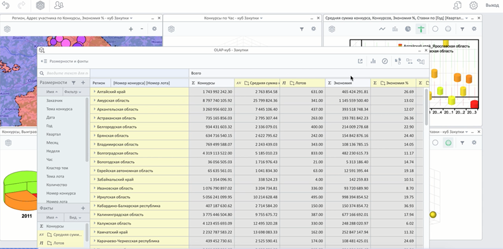Select pie chart type in Средняя сумма widget
The width and height of the screenshot is (503, 249).
pyautogui.click(x=407, y=29)
